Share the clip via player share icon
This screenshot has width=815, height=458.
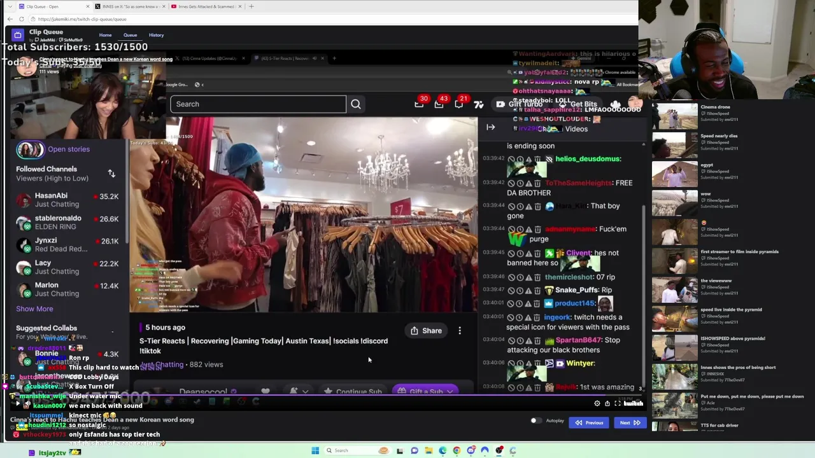pyautogui.click(x=607, y=403)
